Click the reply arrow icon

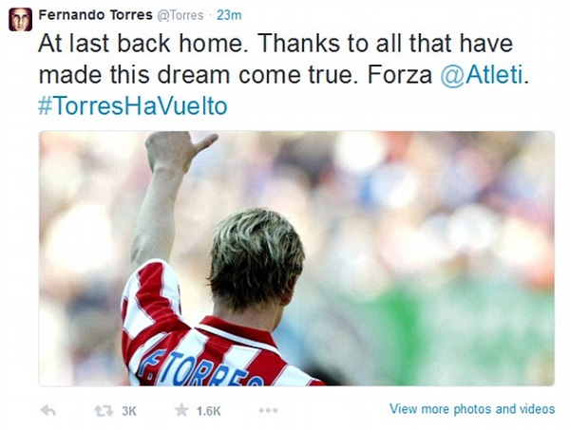(48, 411)
